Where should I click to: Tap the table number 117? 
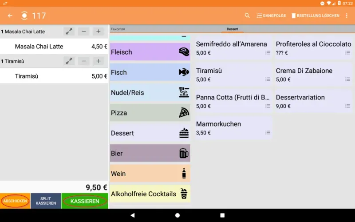coord(39,16)
